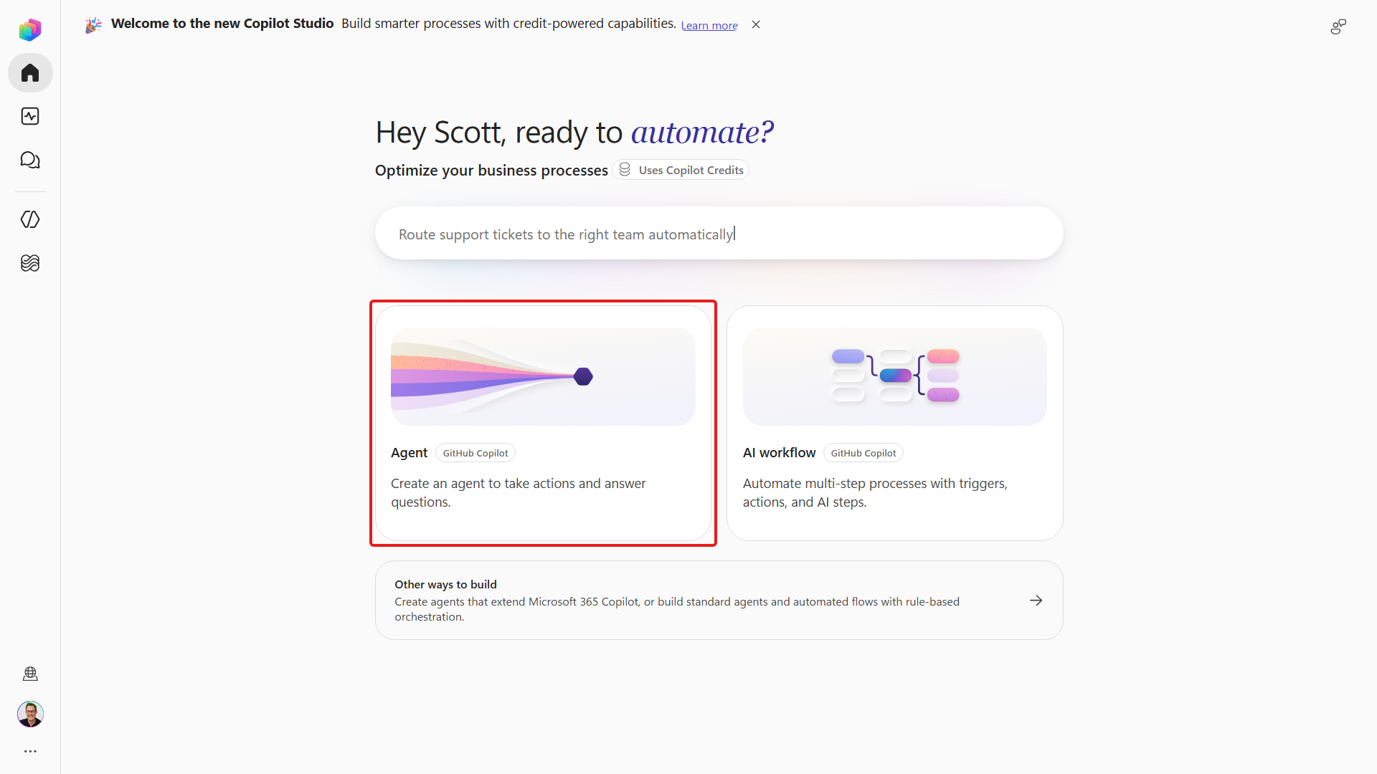Click the feedback icon at top right

tap(1338, 27)
